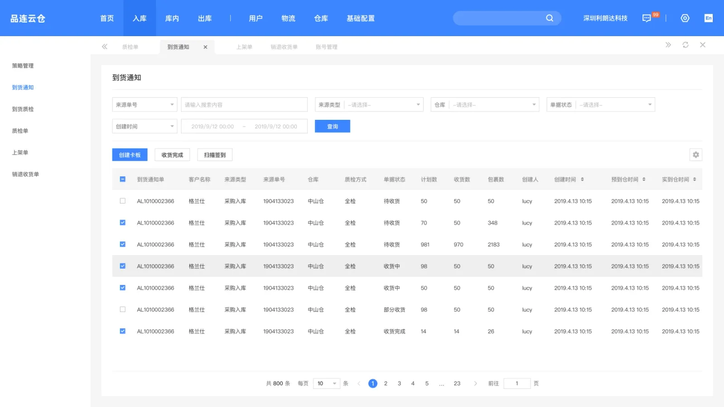This screenshot has height=407, width=724.
Task: Close the 到货通知 tab
Action: click(205, 47)
